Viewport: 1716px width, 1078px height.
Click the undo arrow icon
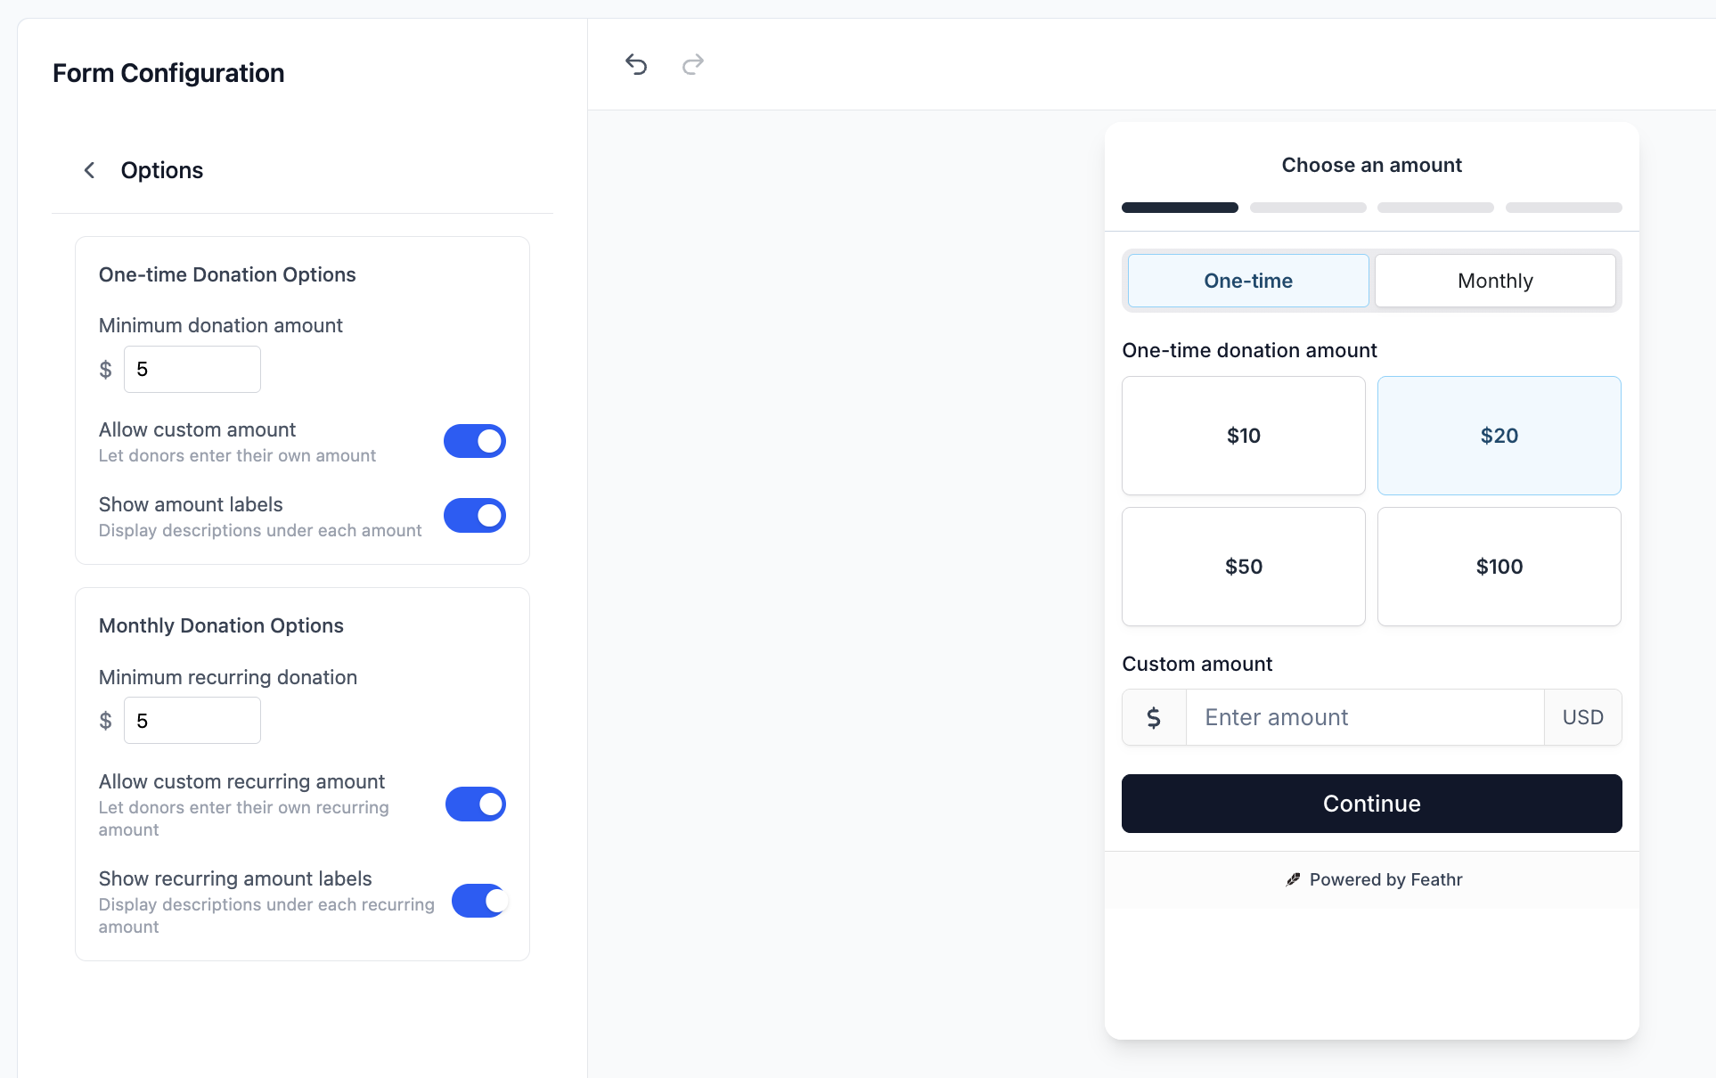[x=636, y=64]
